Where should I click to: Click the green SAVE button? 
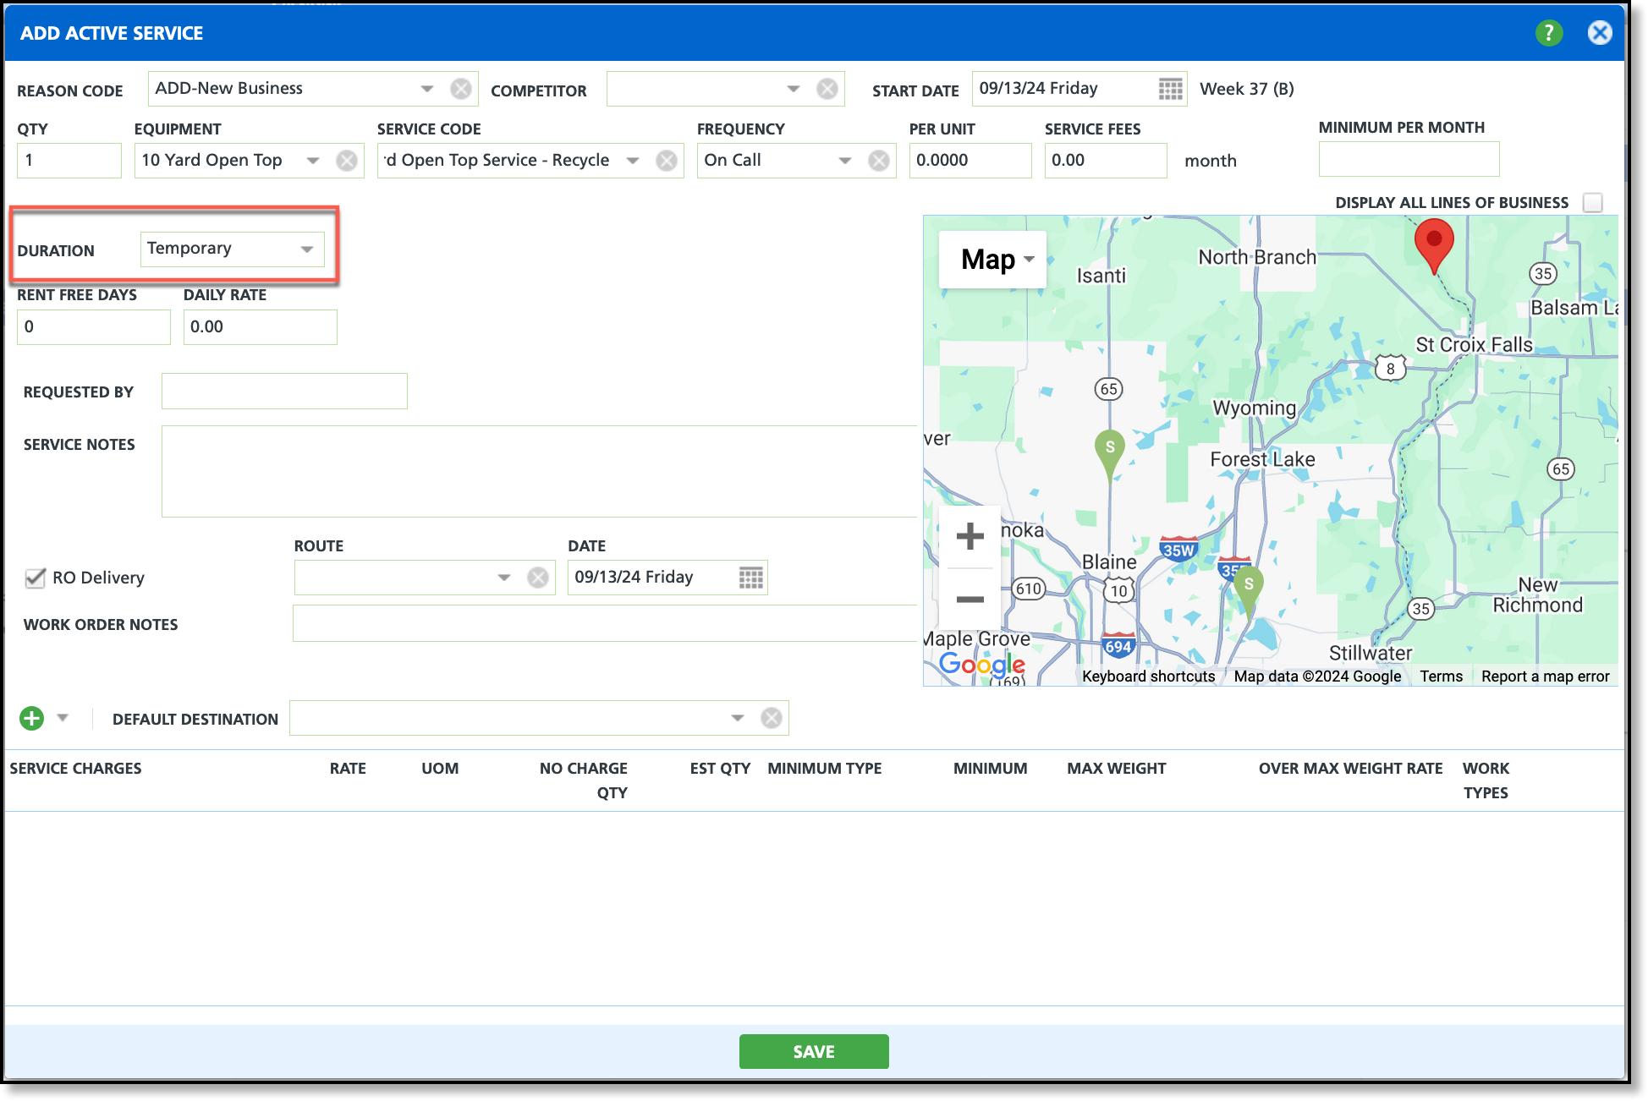point(813,1051)
